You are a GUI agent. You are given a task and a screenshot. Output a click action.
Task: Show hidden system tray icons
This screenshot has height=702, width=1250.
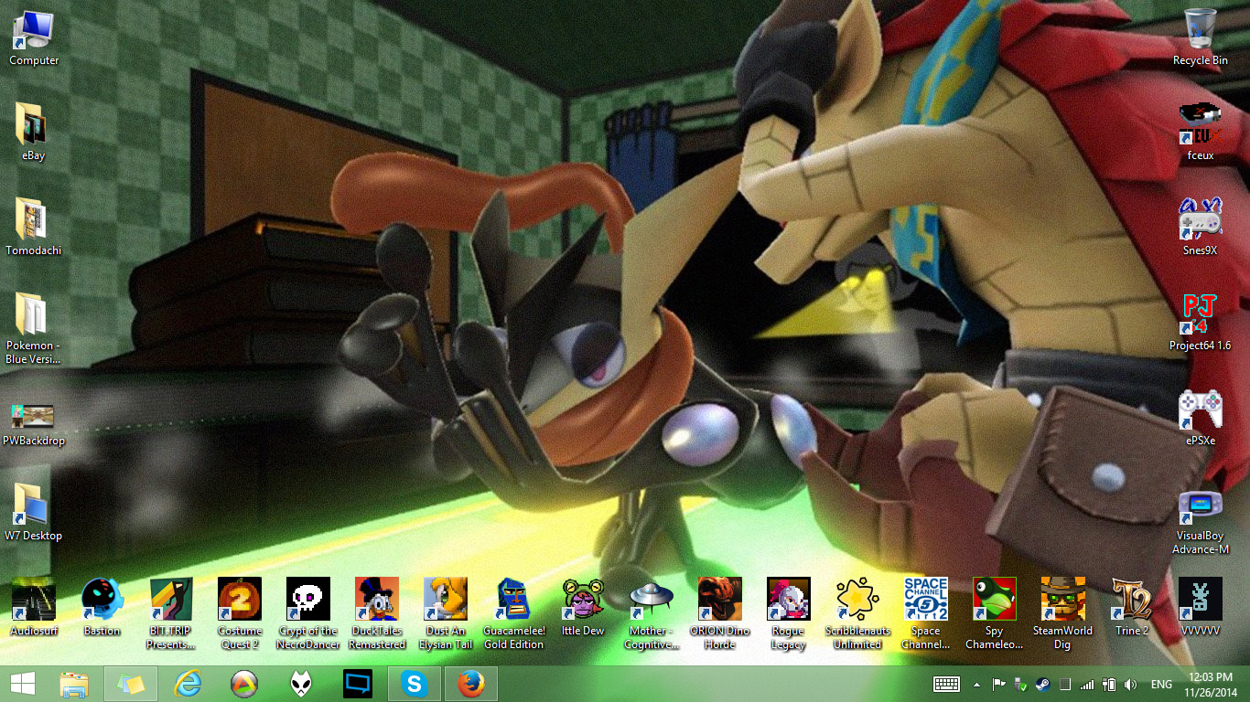(x=977, y=684)
